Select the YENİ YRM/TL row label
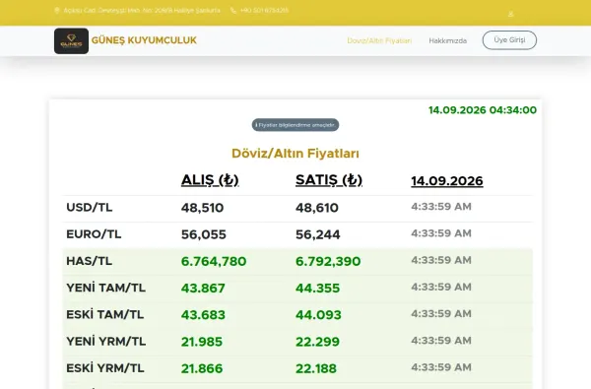591x389 pixels. click(106, 341)
